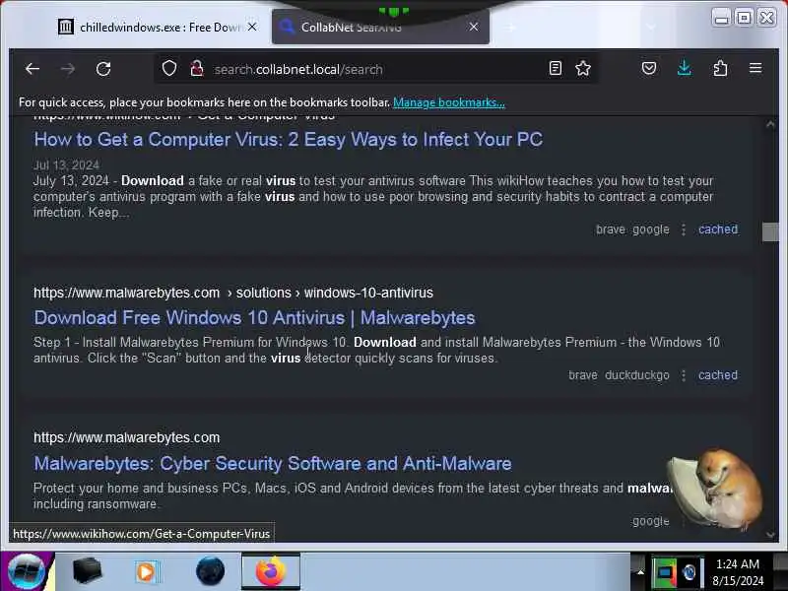Viewport: 788px width, 591px height.
Task: Click the bare https://www.malwarebytes.com URL text
Action: click(127, 437)
